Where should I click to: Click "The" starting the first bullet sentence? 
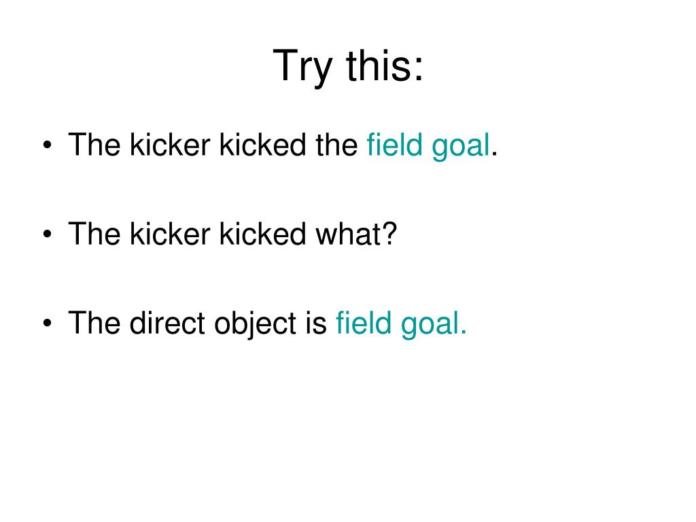pyautogui.click(x=94, y=145)
